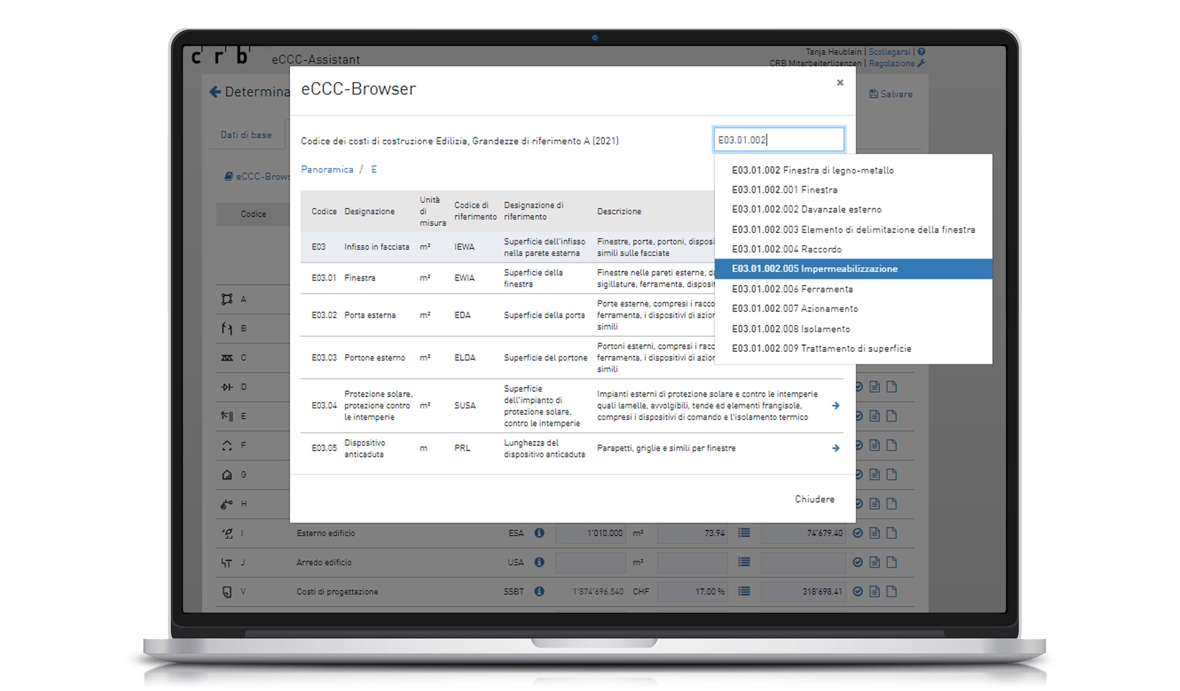Click the back arrow beside Determina
1180x691 pixels.
pyautogui.click(x=215, y=92)
